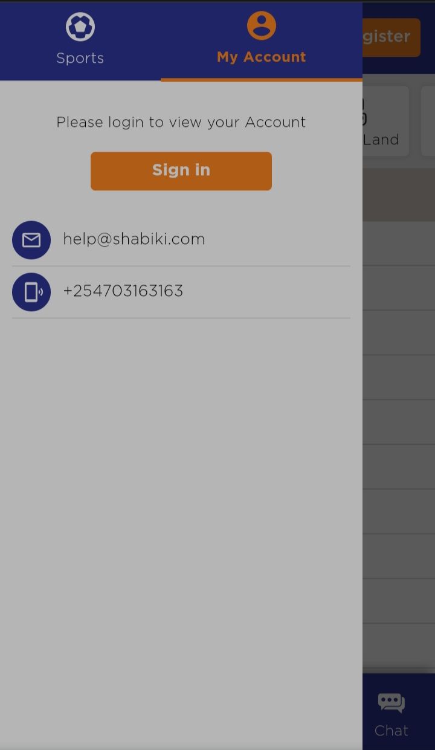Screen dimensions: 435x750
Task: Click the cut-off card beside Land card
Action: 428,121
